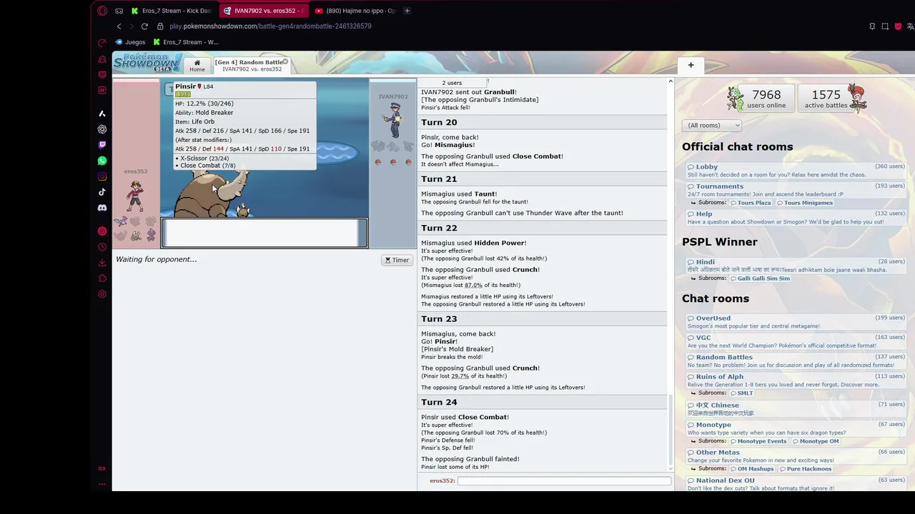Join the Hindi chat room
The image size is (915, 514).
796,266
